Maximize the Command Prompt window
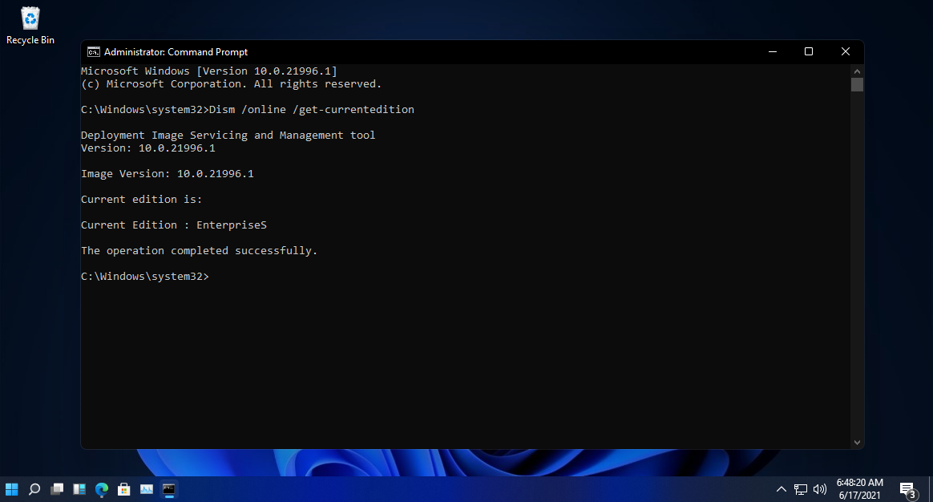This screenshot has height=502, width=933. coord(809,52)
